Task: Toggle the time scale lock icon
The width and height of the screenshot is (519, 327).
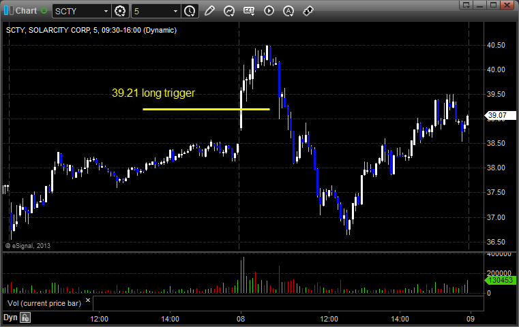Action: (25, 317)
